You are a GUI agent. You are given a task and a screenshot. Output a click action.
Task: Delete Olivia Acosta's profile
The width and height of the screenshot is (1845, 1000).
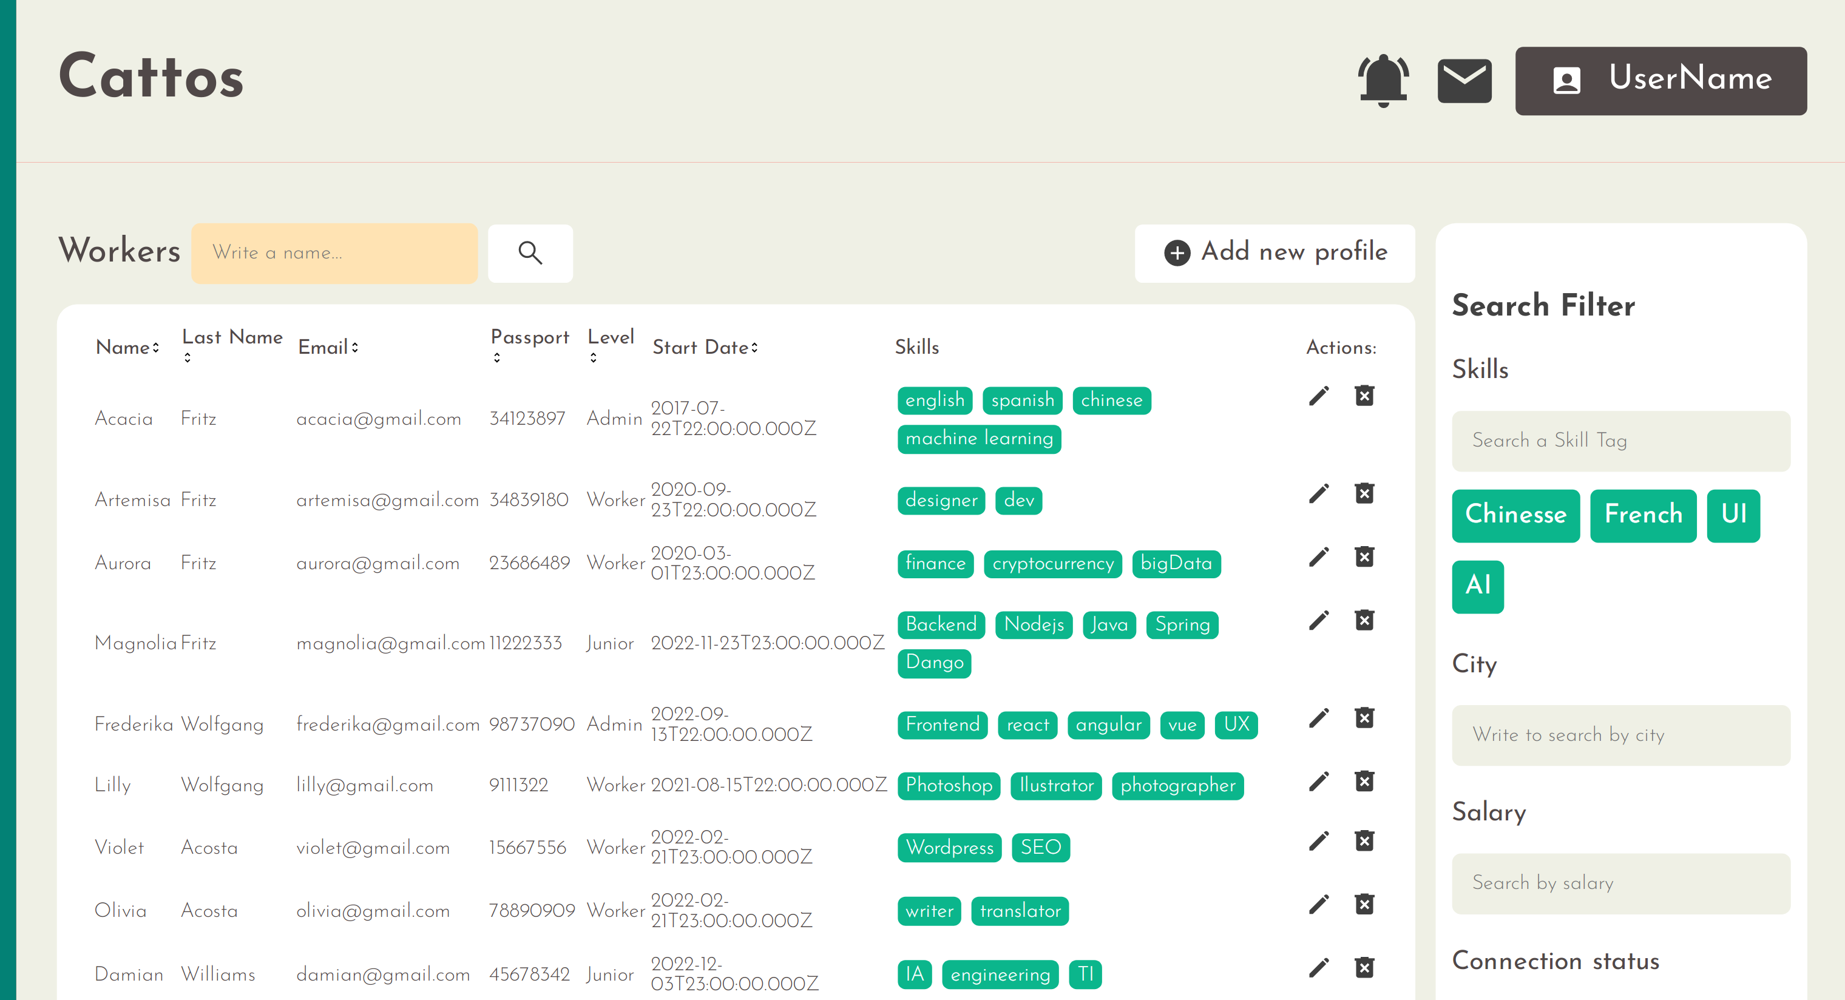click(1364, 904)
